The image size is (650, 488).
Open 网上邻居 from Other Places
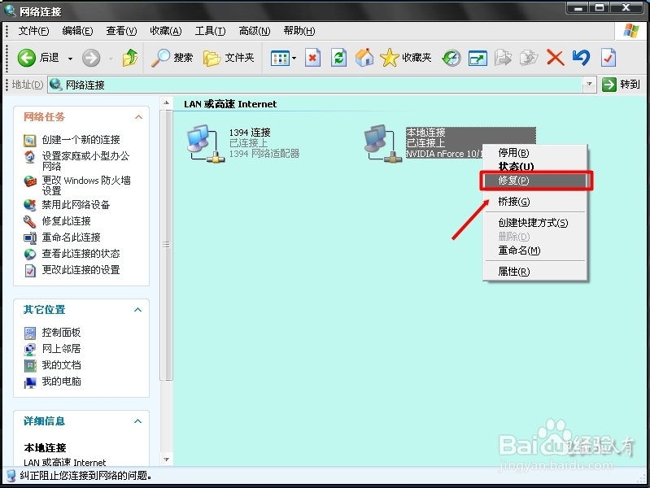click(x=61, y=349)
